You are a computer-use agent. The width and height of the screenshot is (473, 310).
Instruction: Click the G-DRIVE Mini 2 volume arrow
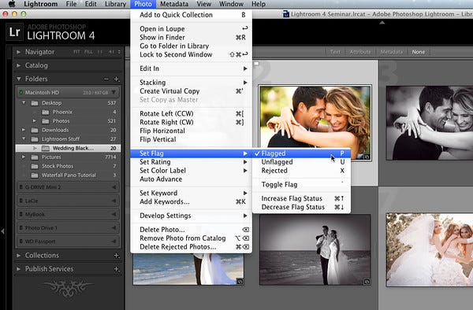[x=114, y=187]
